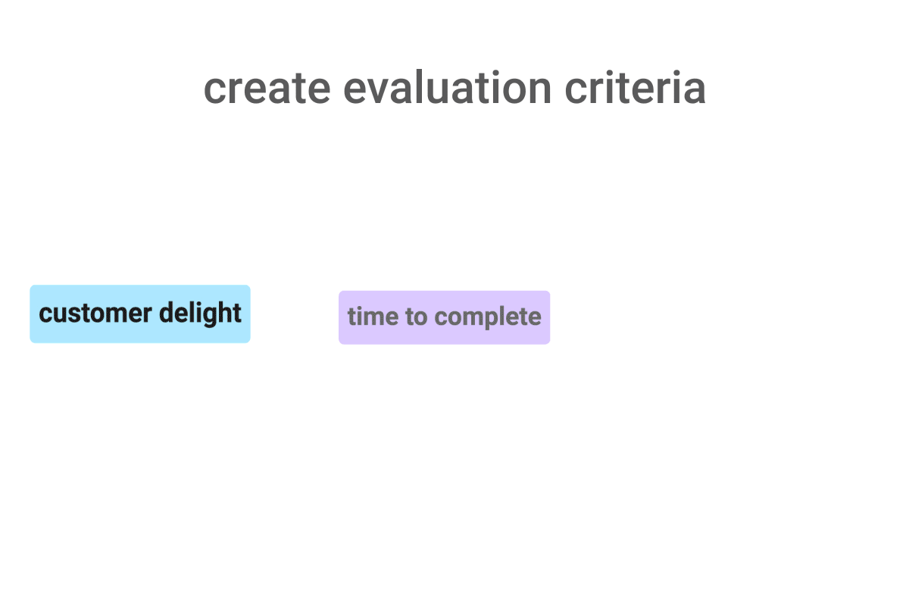Click the blue "customer delight" label
This screenshot has height=606, width=909.
(140, 314)
